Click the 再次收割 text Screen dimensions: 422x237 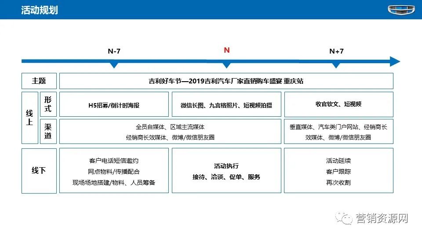(338, 183)
